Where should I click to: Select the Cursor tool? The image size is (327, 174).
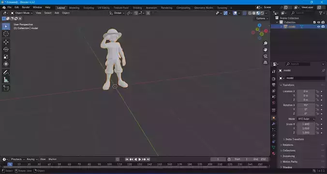[6, 34]
